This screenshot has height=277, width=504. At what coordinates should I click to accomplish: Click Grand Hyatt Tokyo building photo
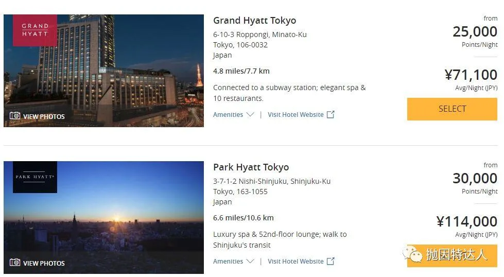click(103, 71)
